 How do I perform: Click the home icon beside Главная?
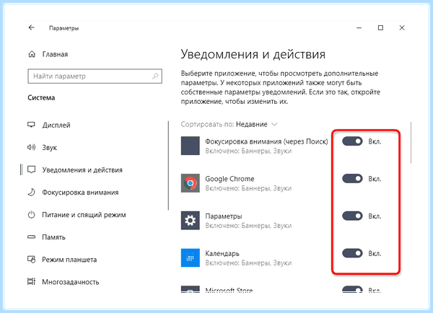coord(32,54)
